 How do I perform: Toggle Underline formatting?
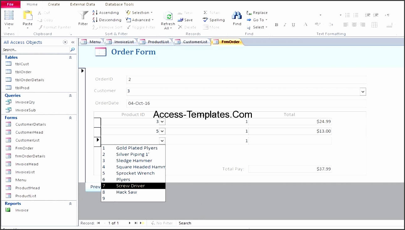coord(293,24)
